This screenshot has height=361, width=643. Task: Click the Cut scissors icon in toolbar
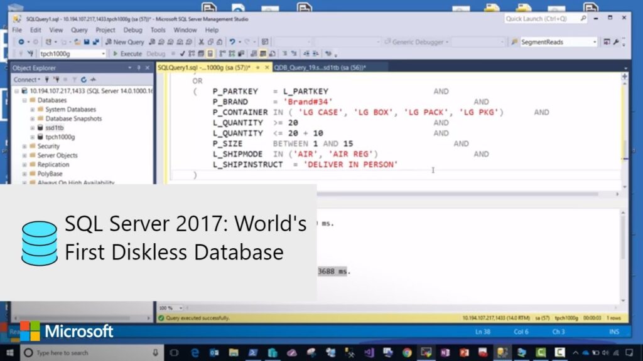pos(201,42)
